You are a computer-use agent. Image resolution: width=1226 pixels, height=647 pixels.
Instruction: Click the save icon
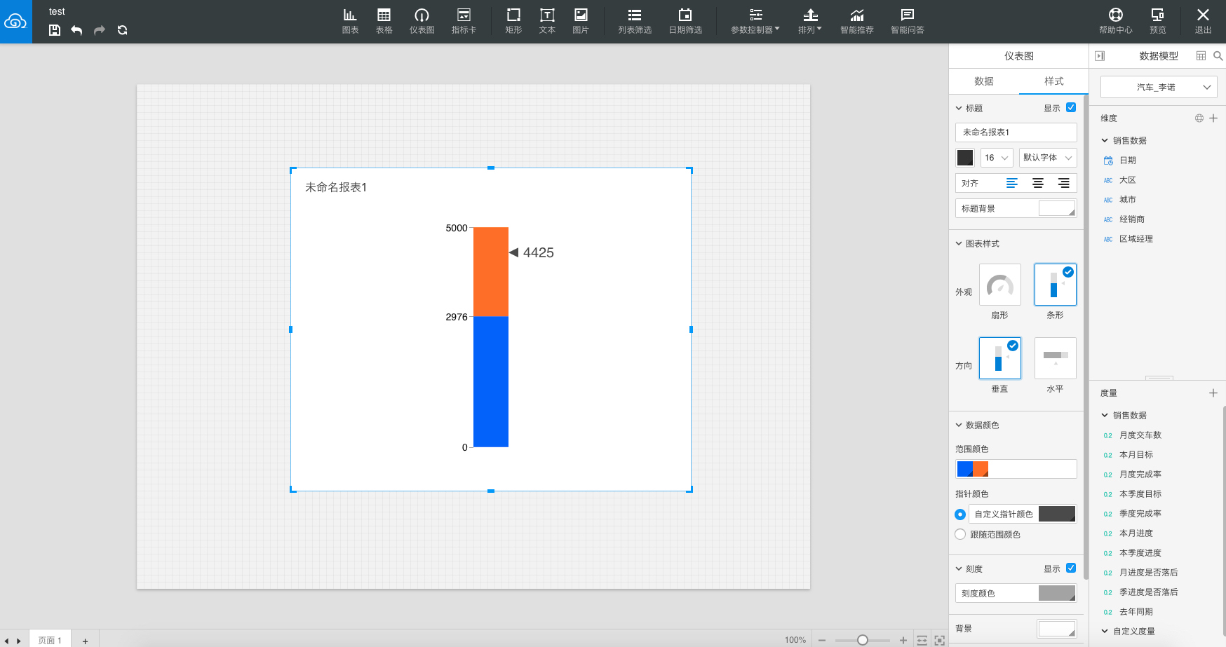click(x=55, y=30)
